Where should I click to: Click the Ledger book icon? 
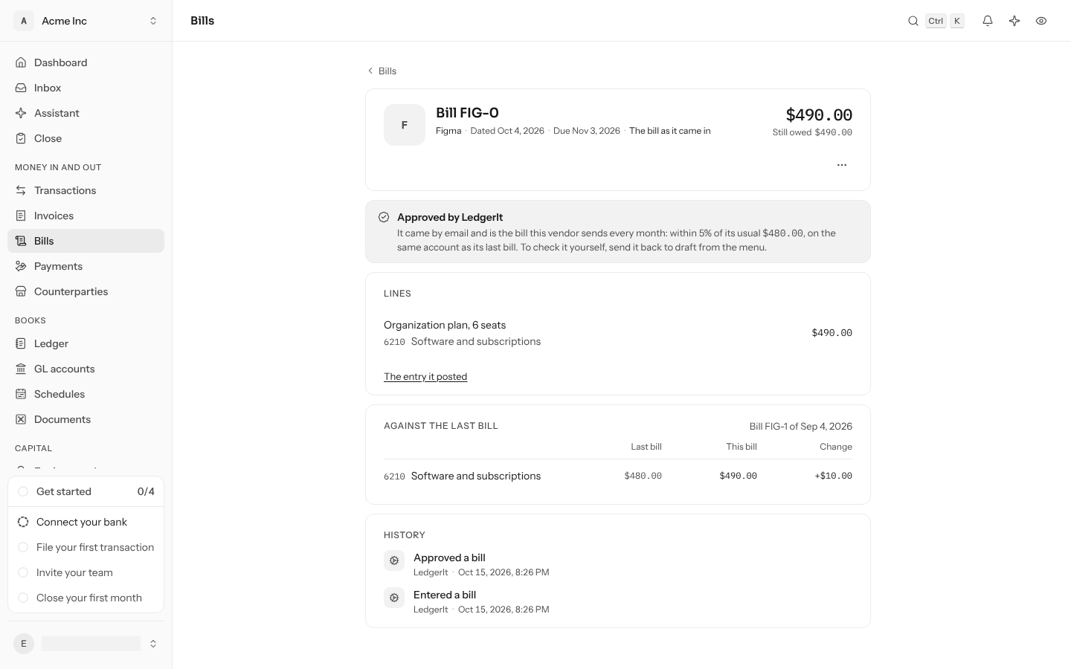[21, 343]
